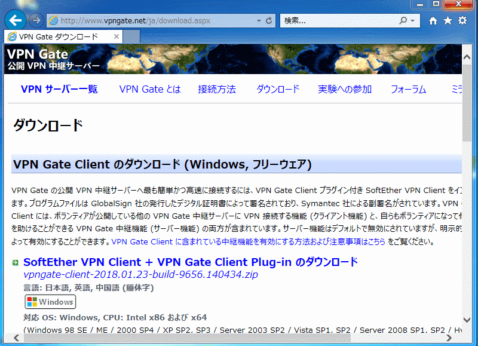Viewport: 478px width, 346px height.
Task: Click the horizontal scrollbar thumb
Action: coord(187,338)
